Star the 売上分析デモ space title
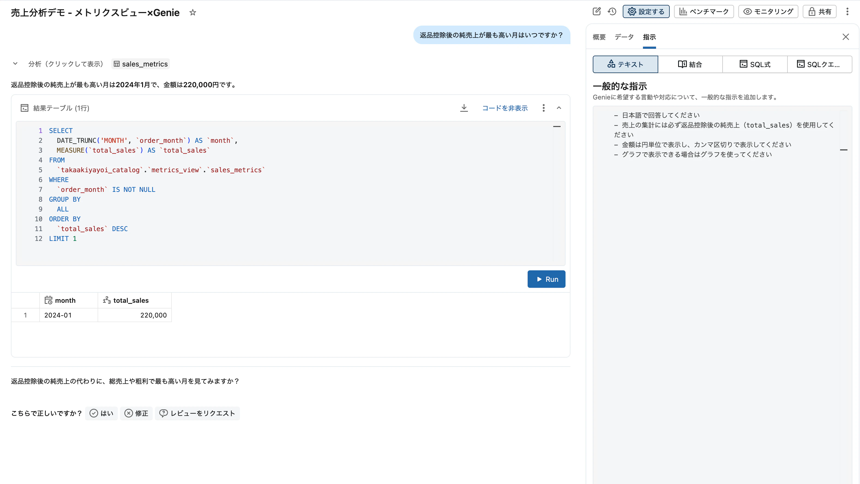The width and height of the screenshot is (860, 484). click(193, 12)
